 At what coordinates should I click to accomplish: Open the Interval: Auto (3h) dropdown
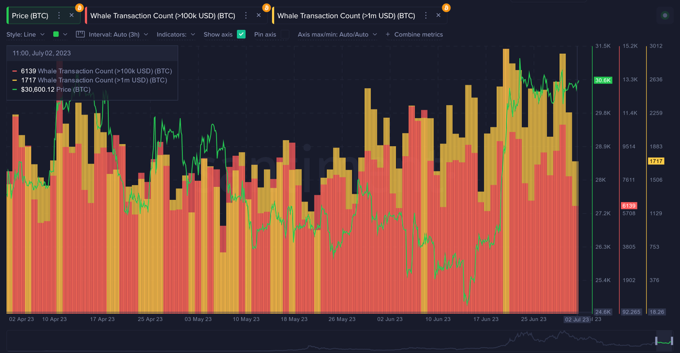118,35
